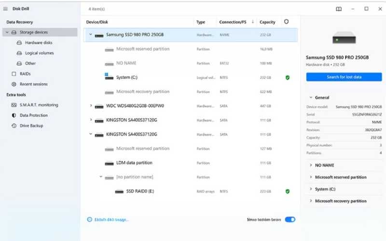Sort by Device/Disk column header
386x241 pixels.
pyautogui.click(x=97, y=22)
